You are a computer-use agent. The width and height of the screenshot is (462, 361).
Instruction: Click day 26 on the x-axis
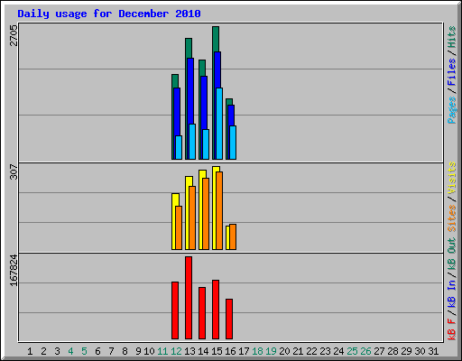tap(365, 351)
